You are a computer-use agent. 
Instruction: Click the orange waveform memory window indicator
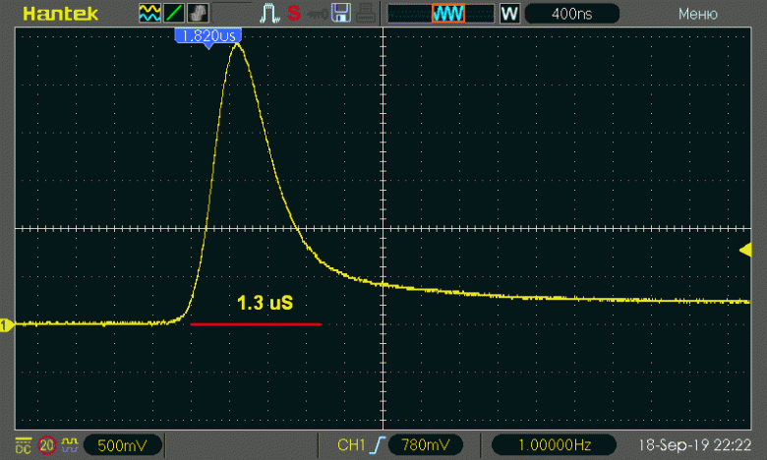coord(448,13)
